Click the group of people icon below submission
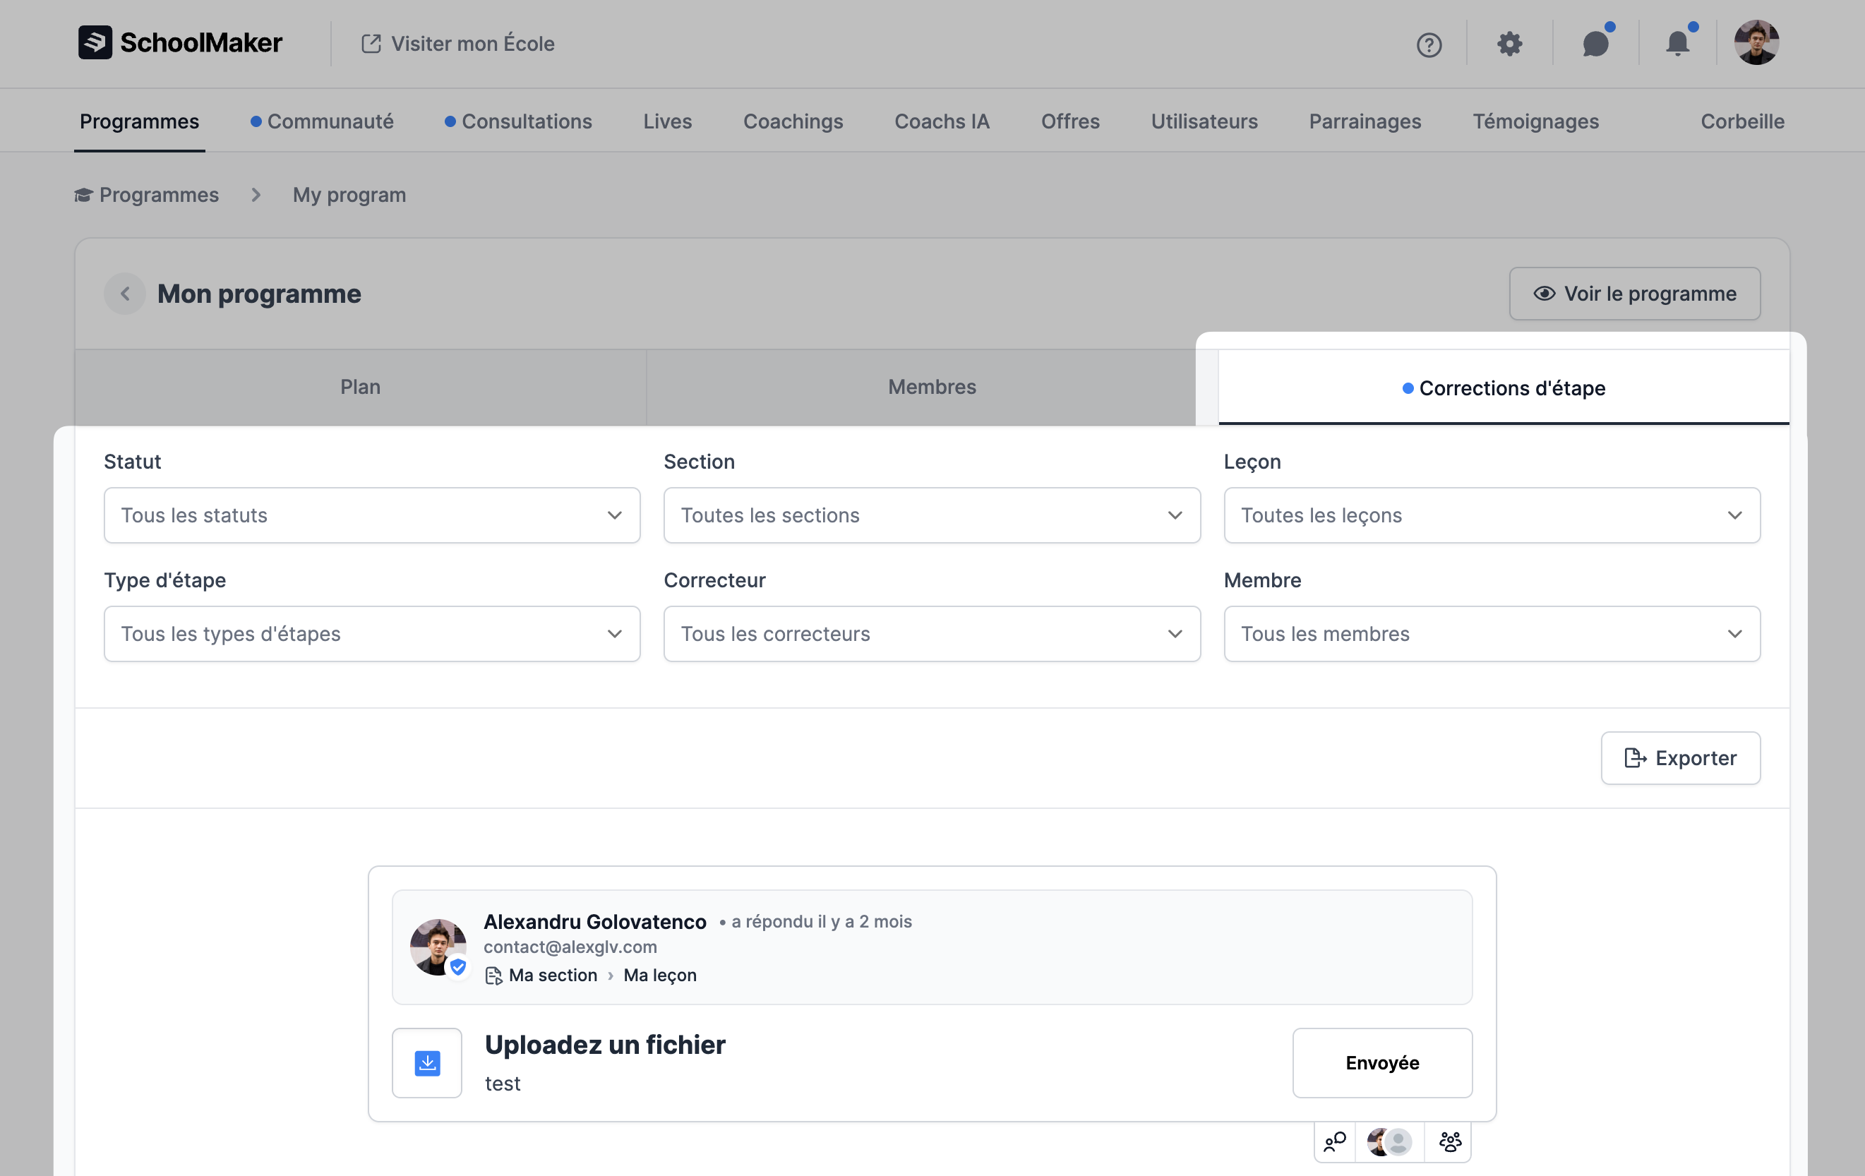This screenshot has width=1865, height=1176. tap(1449, 1141)
